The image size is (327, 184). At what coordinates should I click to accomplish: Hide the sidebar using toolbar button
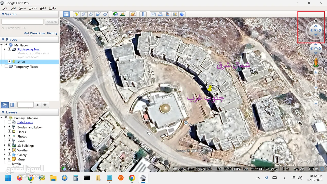pos(66,14)
